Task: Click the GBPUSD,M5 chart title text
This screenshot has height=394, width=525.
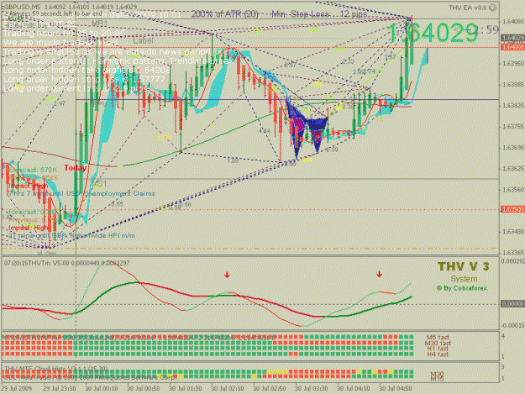Action: pos(23,7)
